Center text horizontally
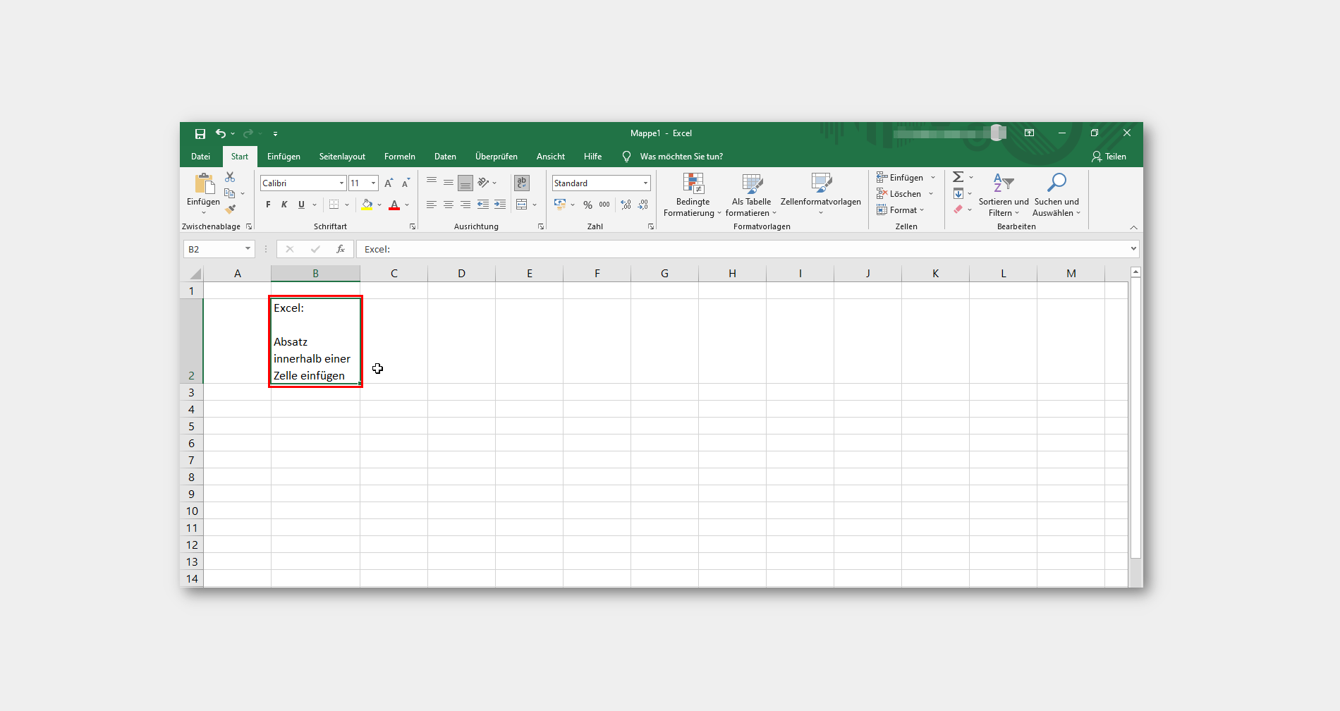Image resolution: width=1340 pixels, height=711 pixels. coord(449,205)
